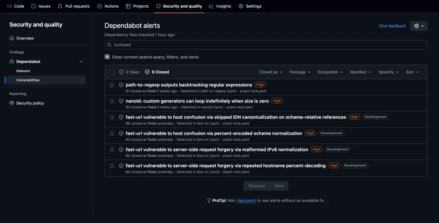Click the search magnifier icon
The height and width of the screenshot is (223, 439).
coord(109,45)
